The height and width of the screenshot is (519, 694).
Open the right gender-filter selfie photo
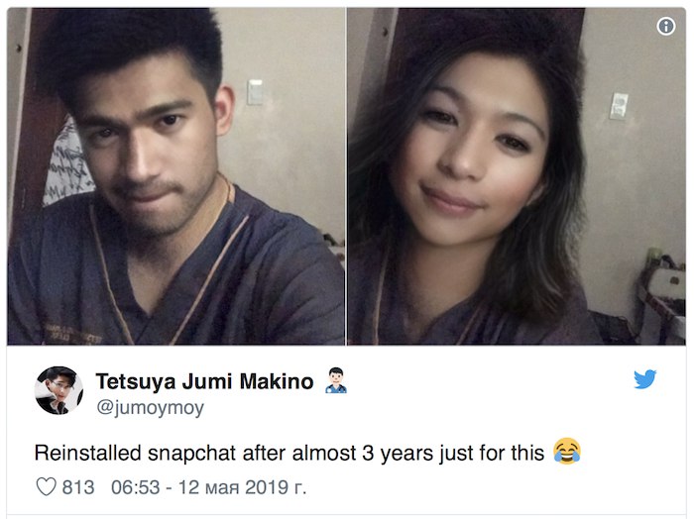pos(517,176)
